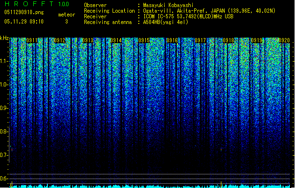Click the 'Observer' field label

95,5
